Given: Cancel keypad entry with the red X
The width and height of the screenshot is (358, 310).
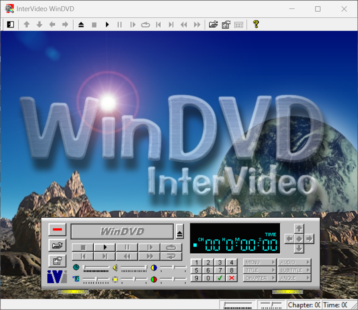Looking at the screenshot, I should pos(232,278).
